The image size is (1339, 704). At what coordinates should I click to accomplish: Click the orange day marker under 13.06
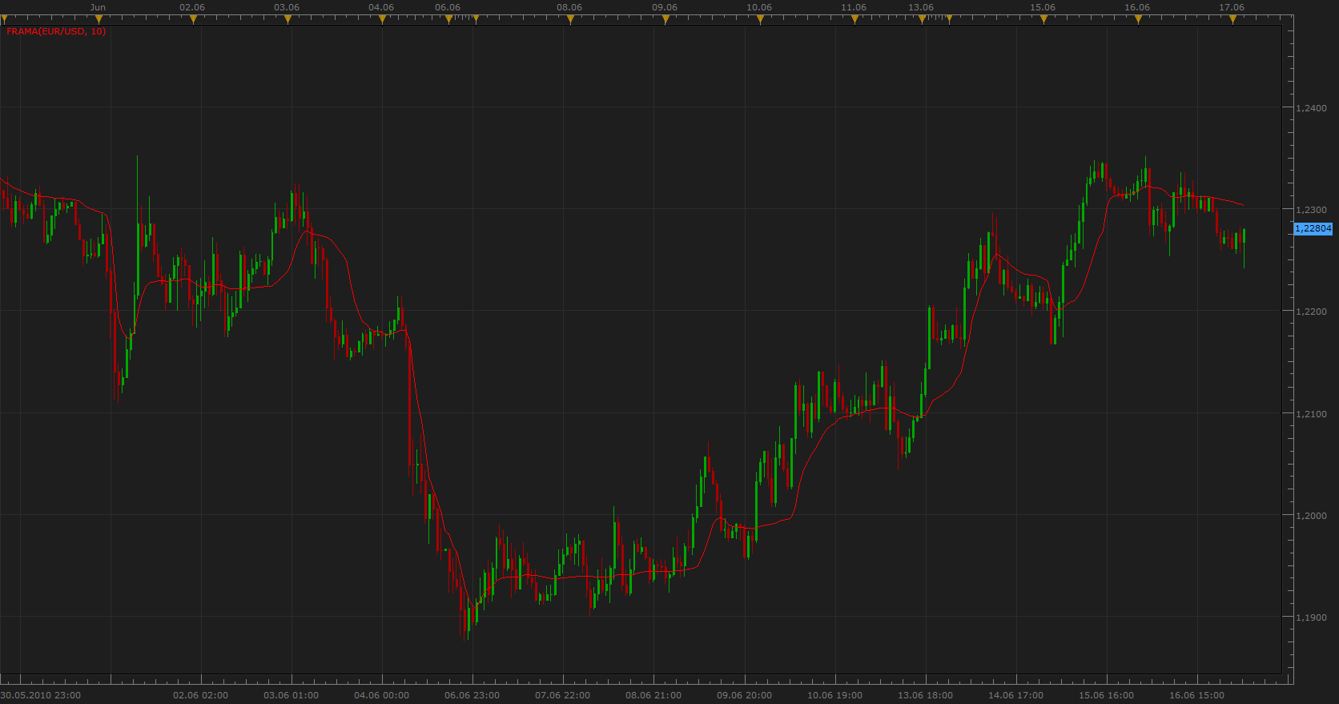922,20
